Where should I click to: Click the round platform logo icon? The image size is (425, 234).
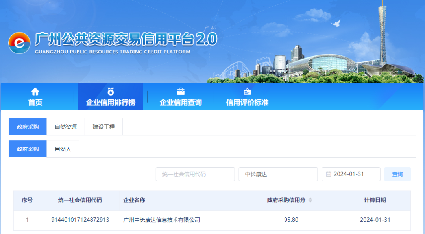[x=19, y=43]
